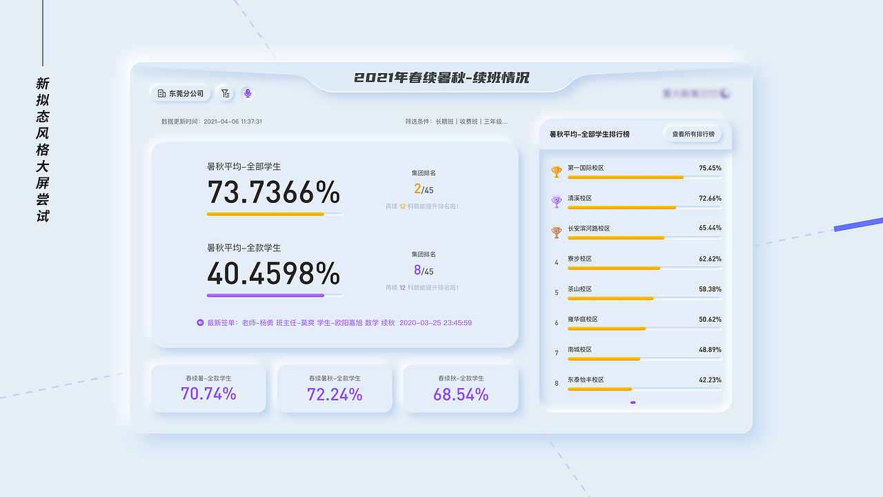Click 暑秋平均-全部学生 label
883x497 pixels.
(244, 166)
